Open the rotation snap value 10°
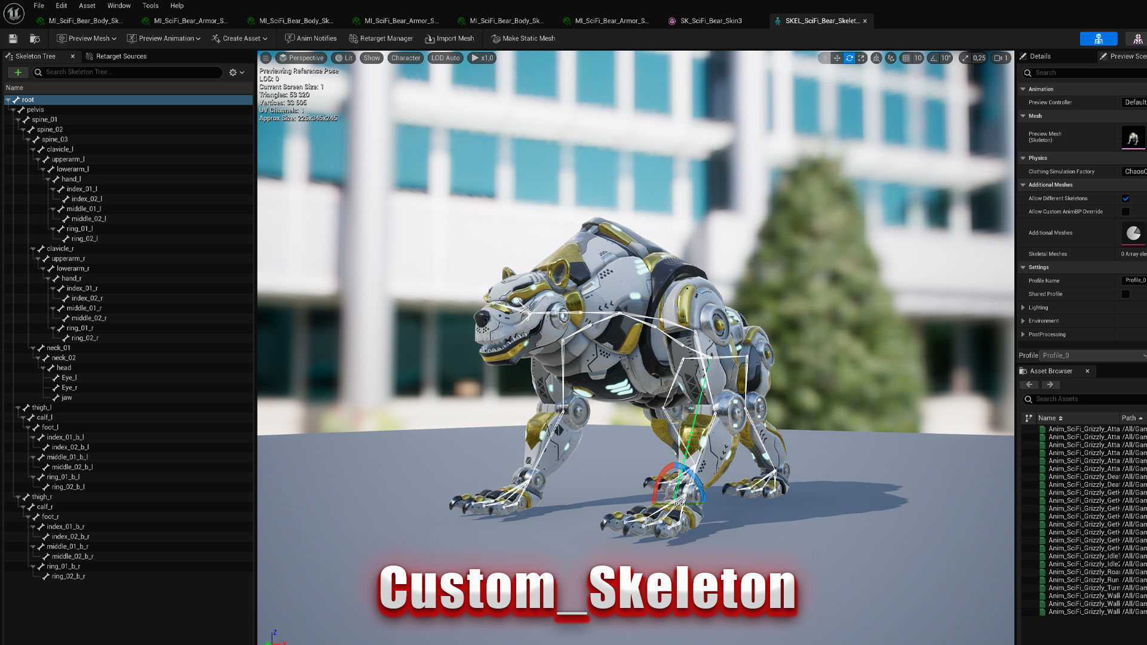 point(946,58)
